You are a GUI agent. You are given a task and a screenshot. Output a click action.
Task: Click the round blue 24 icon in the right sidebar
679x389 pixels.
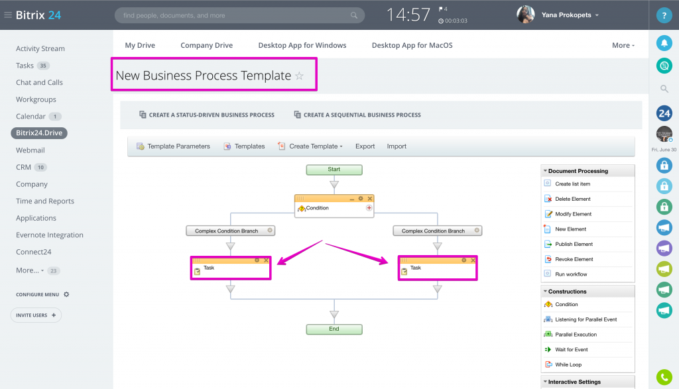pyautogui.click(x=664, y=113)
